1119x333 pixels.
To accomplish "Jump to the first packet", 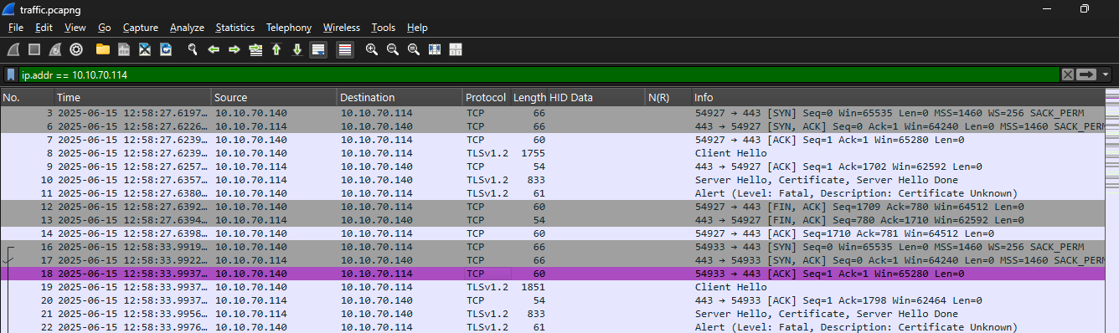I will [276, 50].
